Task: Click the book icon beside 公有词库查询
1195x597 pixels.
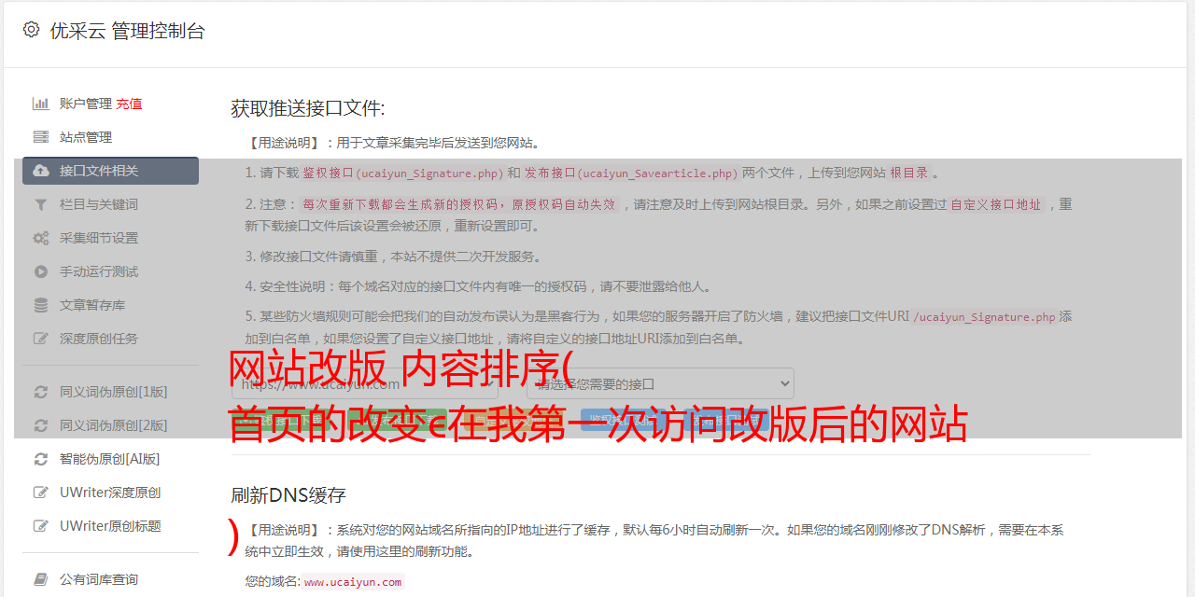Action: pos(41,579)
